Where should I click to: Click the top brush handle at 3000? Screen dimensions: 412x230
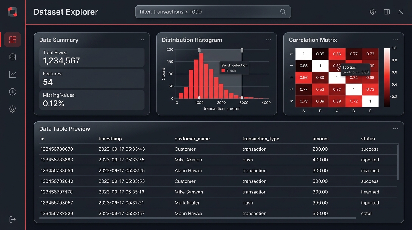[x=242, y=50]
